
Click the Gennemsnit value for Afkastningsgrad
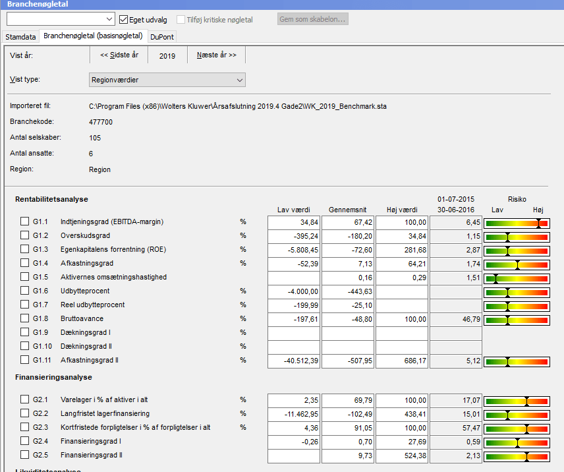(x=347, y=264)
